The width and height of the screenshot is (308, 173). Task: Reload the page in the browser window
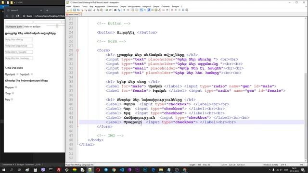[x=18, y=16]
